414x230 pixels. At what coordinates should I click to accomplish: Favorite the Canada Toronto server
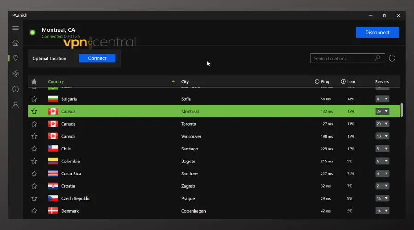tap(34, 124)
